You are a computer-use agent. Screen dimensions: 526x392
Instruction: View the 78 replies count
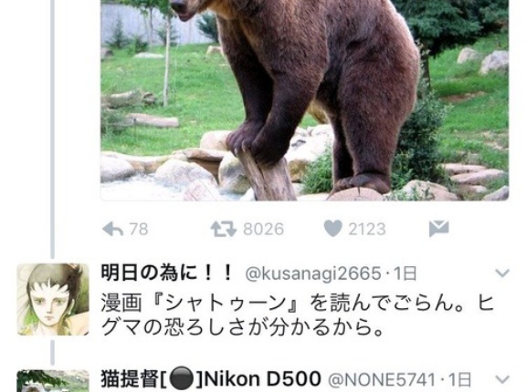139,230
